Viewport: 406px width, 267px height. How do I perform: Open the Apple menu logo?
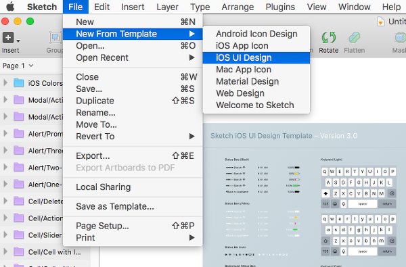[10, 7]
